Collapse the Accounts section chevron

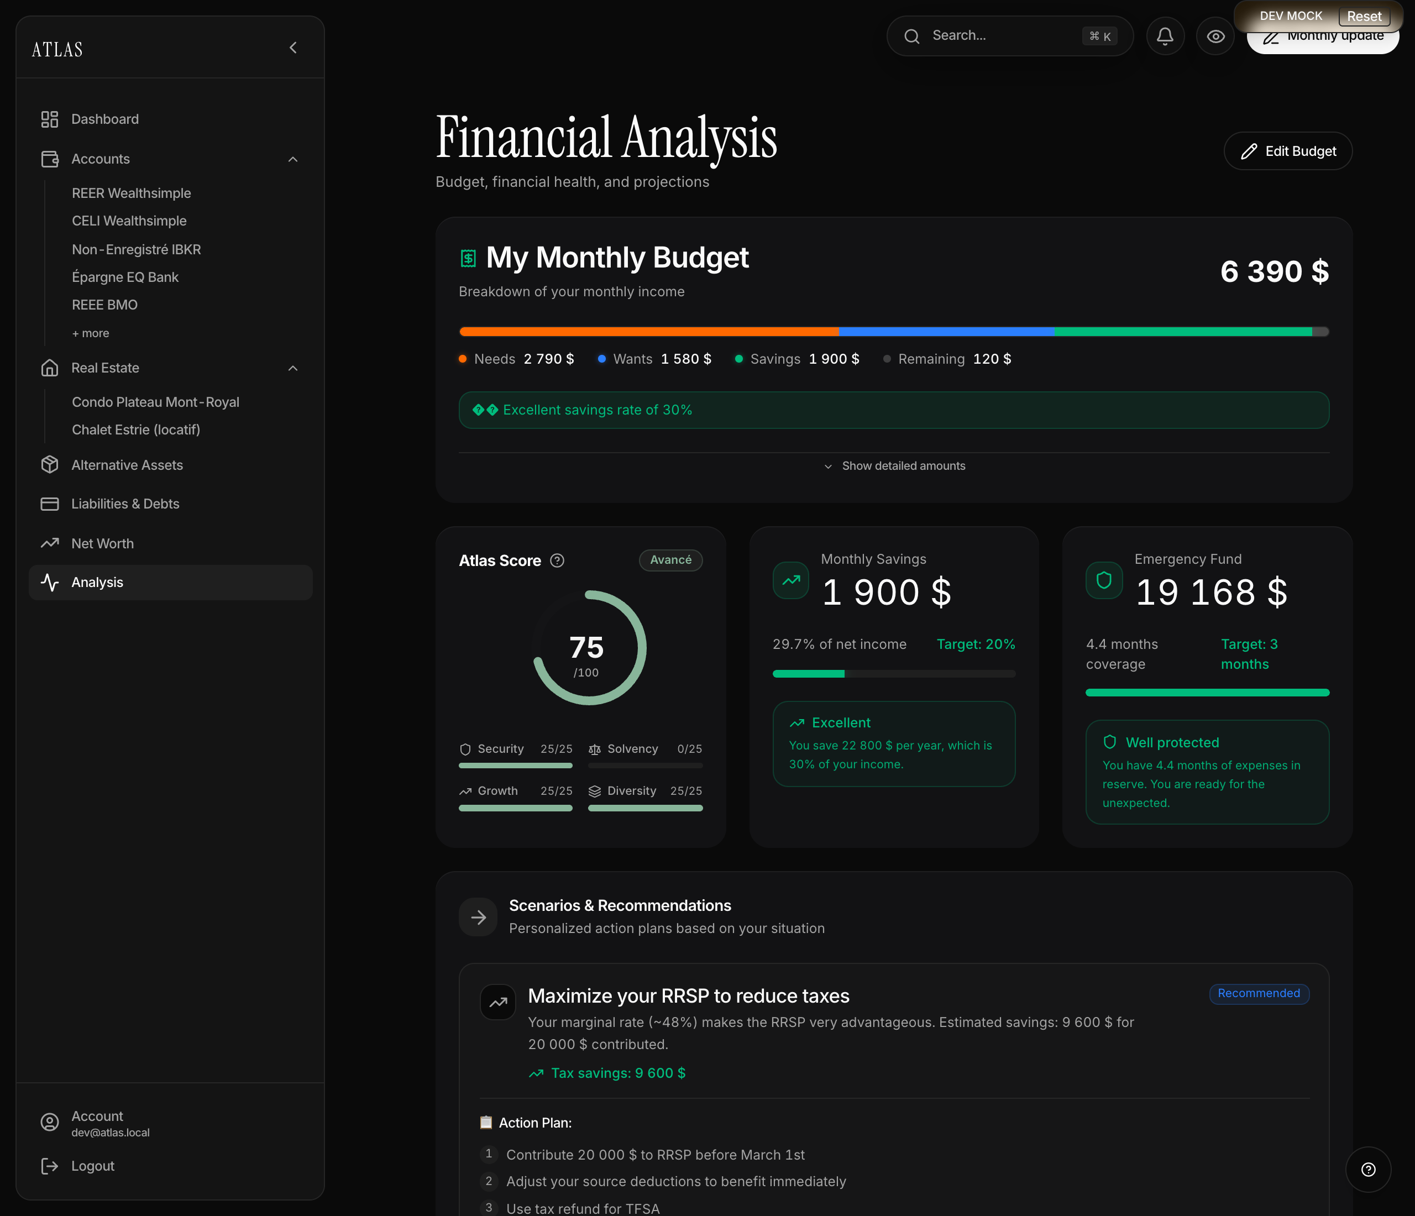[293, 159]
